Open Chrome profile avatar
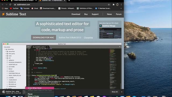This screenshot has height=97, width=172. [117, 5]
